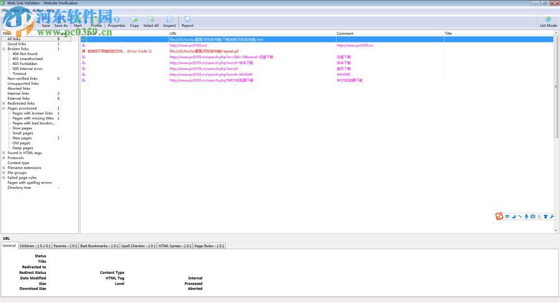The image size is (560, 303).
Task: Expand the Filename extensions tree node
Action: 4,167
